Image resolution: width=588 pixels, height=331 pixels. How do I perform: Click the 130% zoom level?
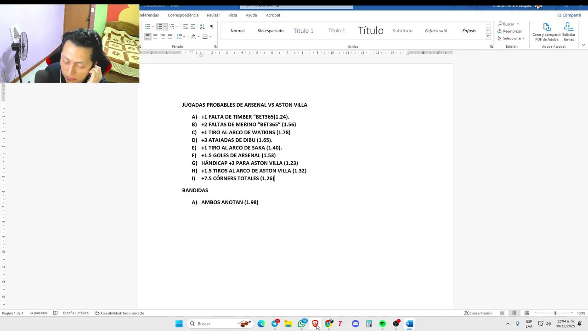pos(581,313)
